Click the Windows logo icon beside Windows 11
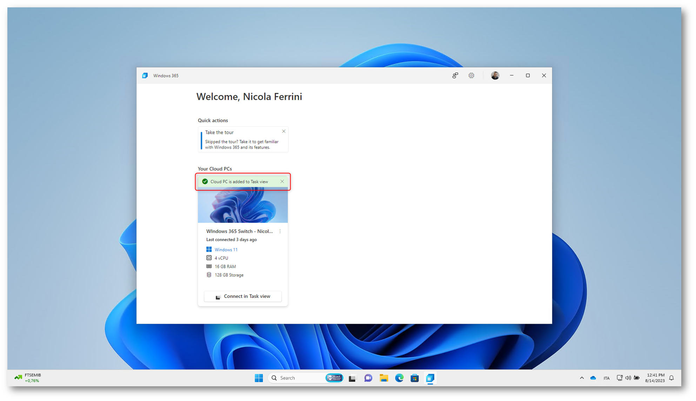Image resolution: width=696 pixels, height=401 pixels. [209, 249]
